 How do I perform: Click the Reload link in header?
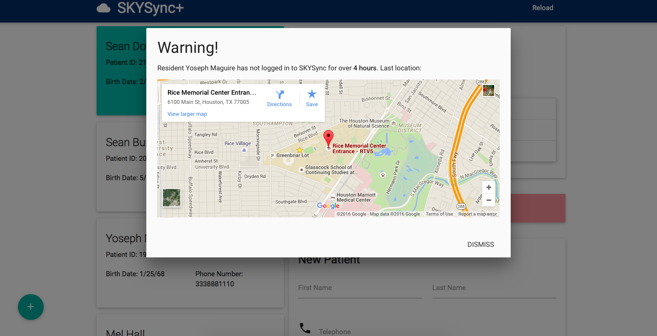pyautogui.click(x=542, y=8)
